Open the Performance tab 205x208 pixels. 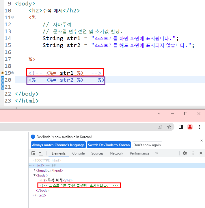[140, 153]
